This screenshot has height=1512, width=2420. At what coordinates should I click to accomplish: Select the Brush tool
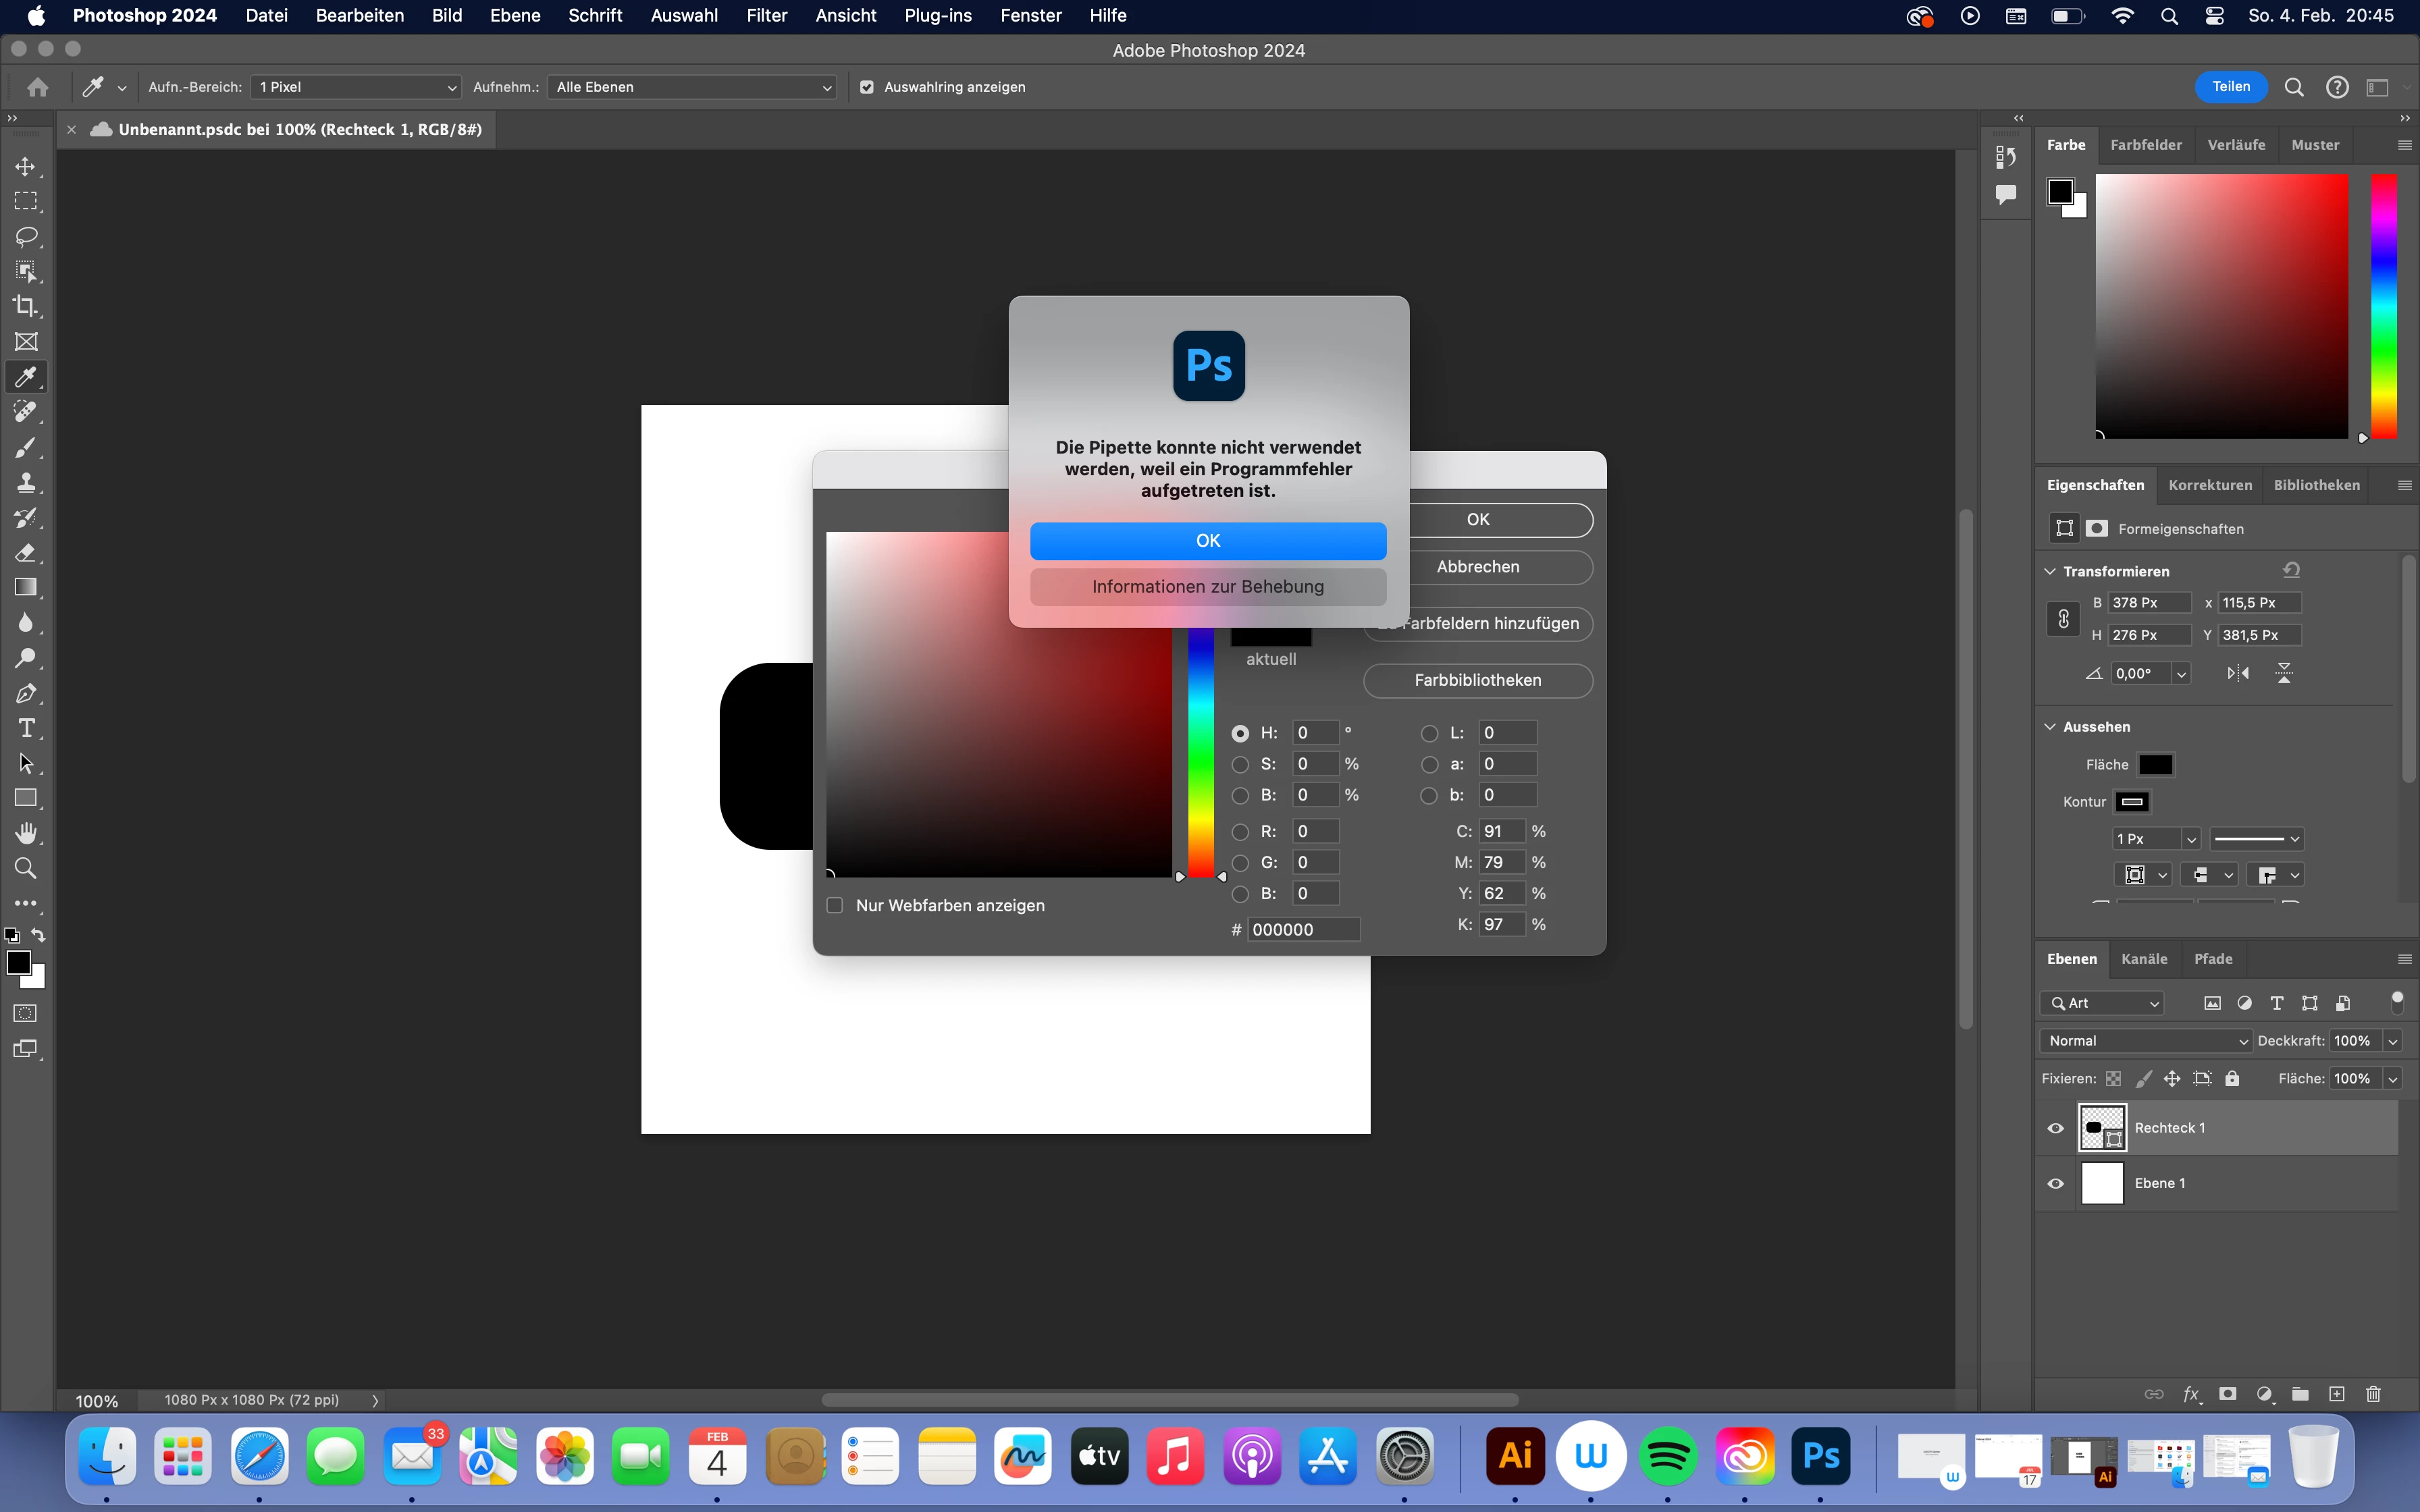26,447
